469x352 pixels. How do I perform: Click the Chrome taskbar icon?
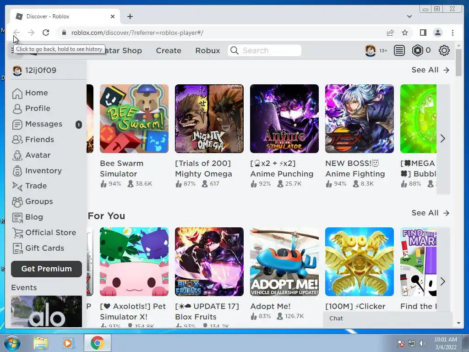pos(98,343)
